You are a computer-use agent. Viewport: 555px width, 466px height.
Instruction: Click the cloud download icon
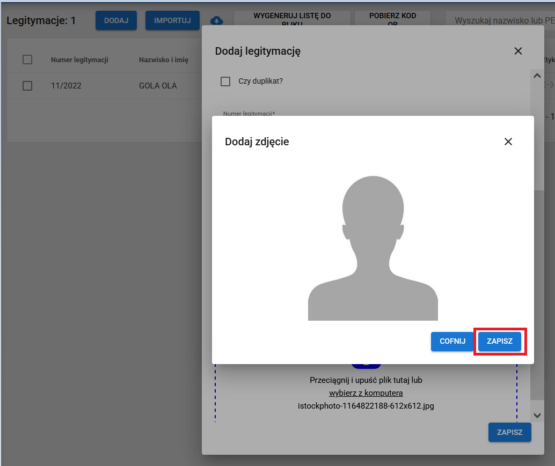[x=216, y=21]
